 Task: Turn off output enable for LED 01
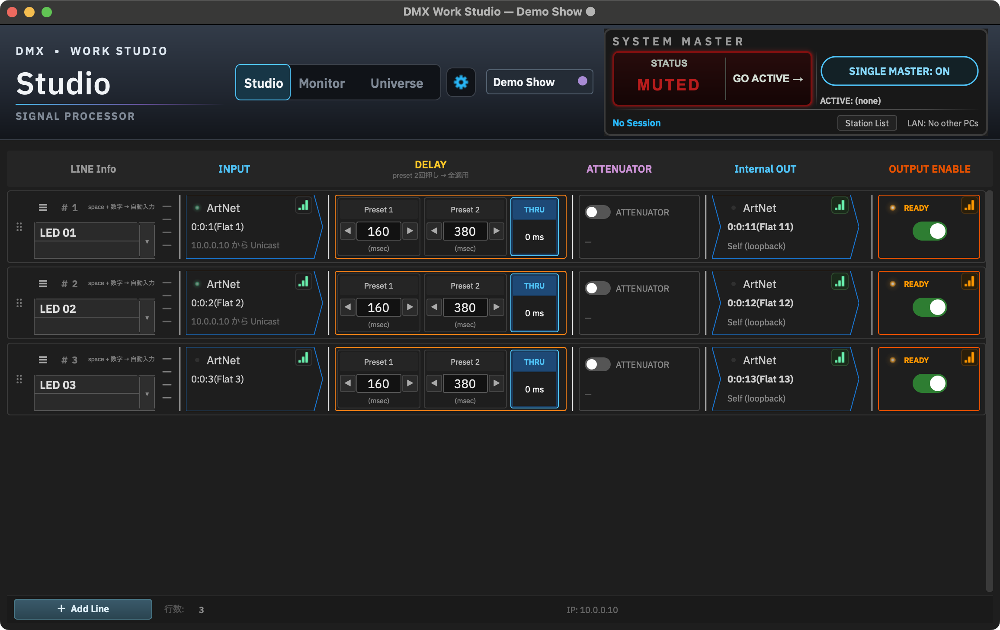pyautogui.click(x=929, y=231)
